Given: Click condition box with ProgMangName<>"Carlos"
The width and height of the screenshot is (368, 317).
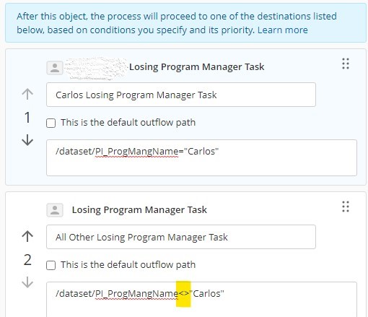Looking at the screenshot, I should pos(201,300).
